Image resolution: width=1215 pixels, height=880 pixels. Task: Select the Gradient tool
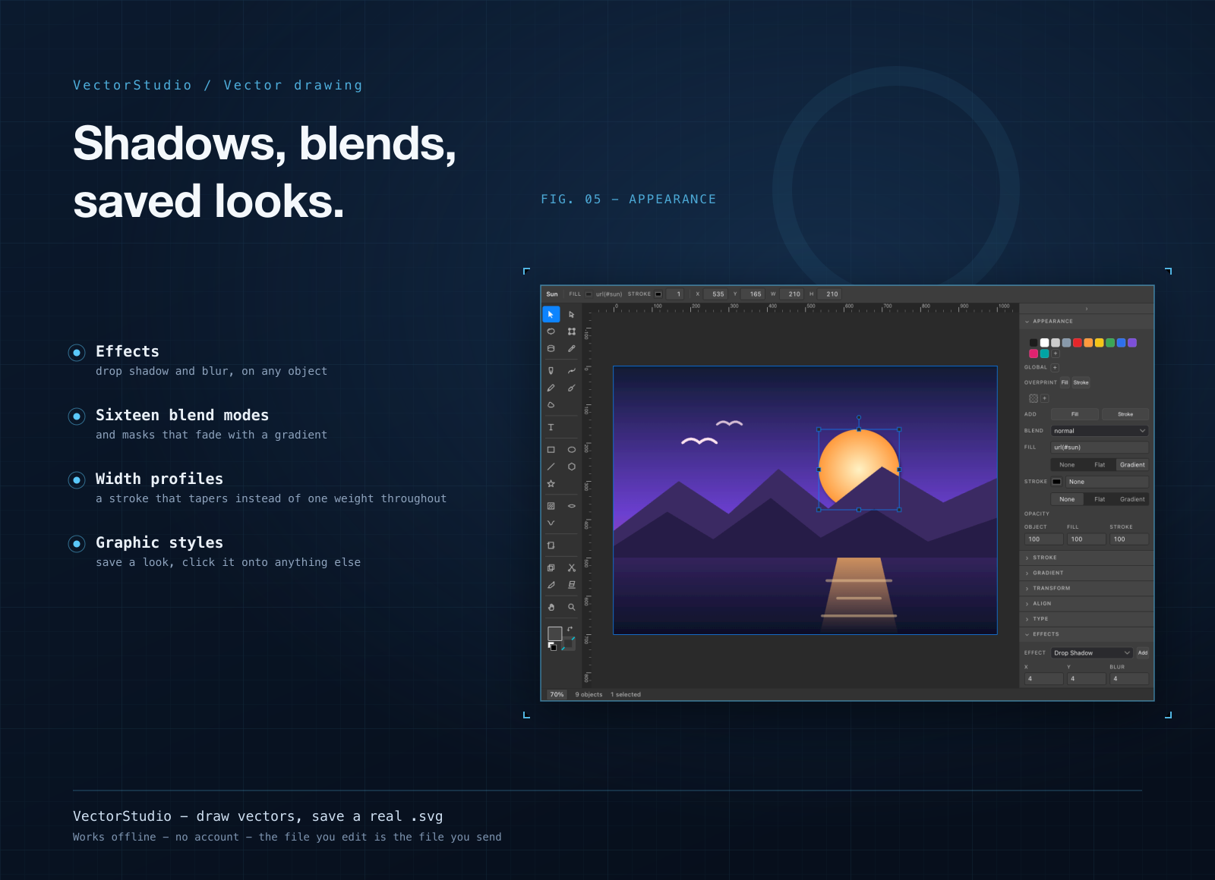[x=551, y=505]
